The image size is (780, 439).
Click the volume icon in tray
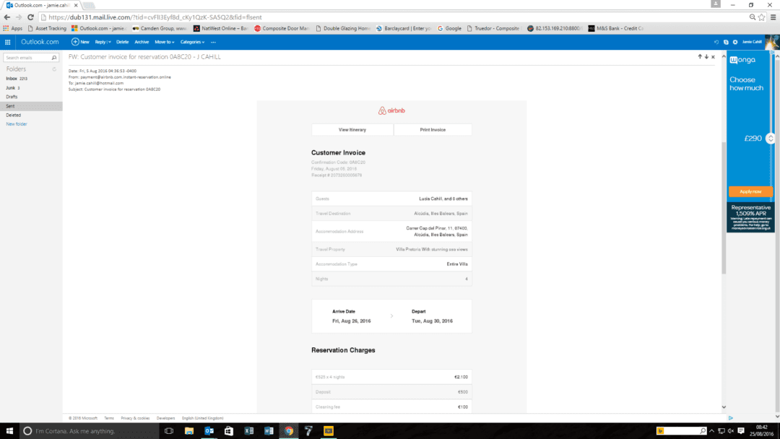[731, 431]
